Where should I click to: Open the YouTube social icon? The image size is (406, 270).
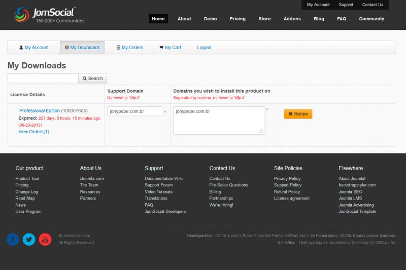coord(45,239)
